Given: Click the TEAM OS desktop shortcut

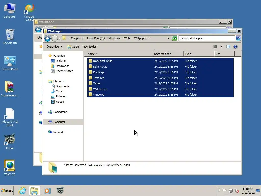Looking at the screenshot, I should click(10, 168).
